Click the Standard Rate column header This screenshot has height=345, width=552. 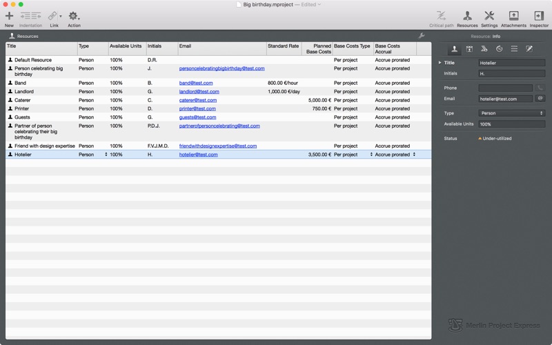click(x=284, y=46)
